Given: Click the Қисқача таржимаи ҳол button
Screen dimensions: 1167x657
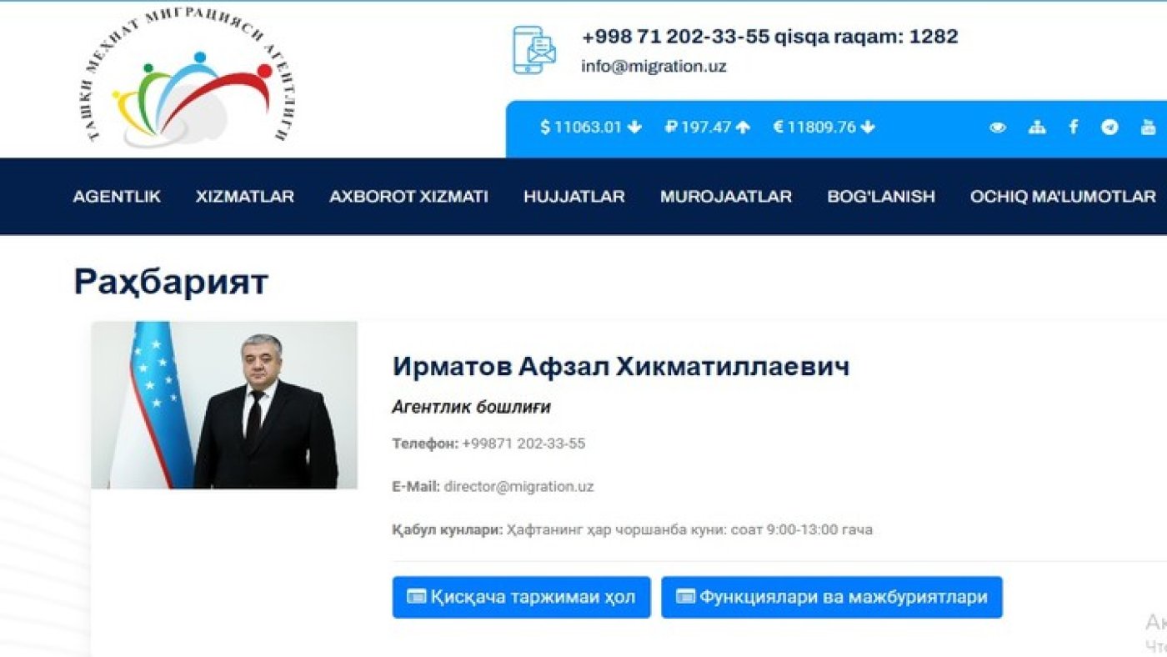Looking at the screenshot, I should (521, 597).
